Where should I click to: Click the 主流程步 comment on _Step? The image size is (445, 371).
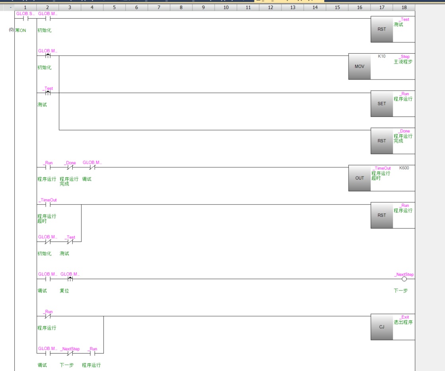(403, 62)
